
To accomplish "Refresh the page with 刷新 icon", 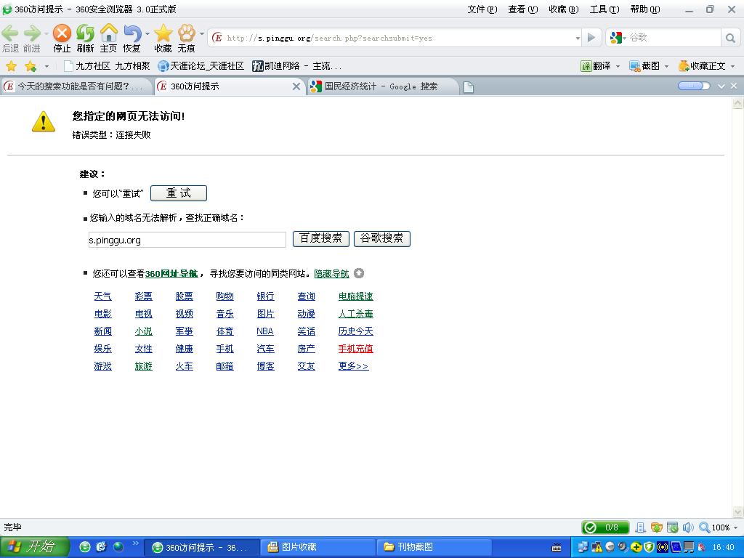I will pyautogui.click(x=86, y=33).
